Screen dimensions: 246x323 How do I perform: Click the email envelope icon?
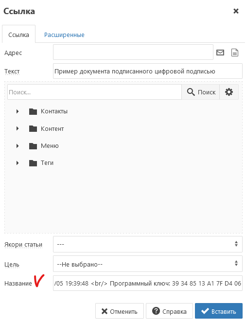(220, 53)
